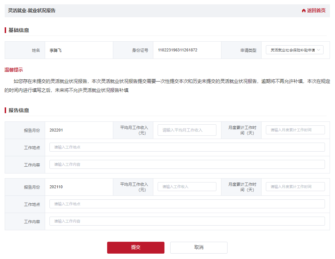Click 月度累计工作时间 field for month 202201
The image size is (335, 259).
[295, 130]
